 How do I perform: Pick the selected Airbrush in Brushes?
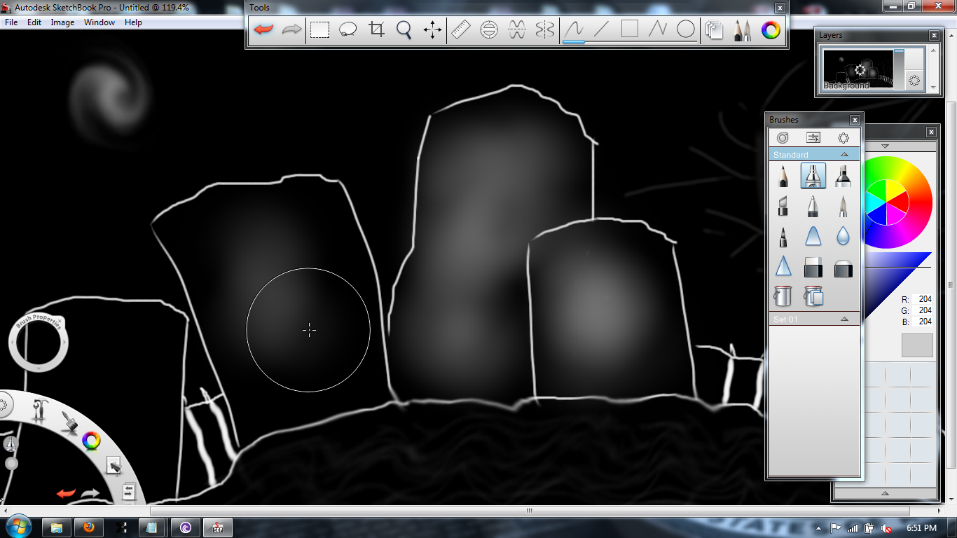[x=813, y=176]
